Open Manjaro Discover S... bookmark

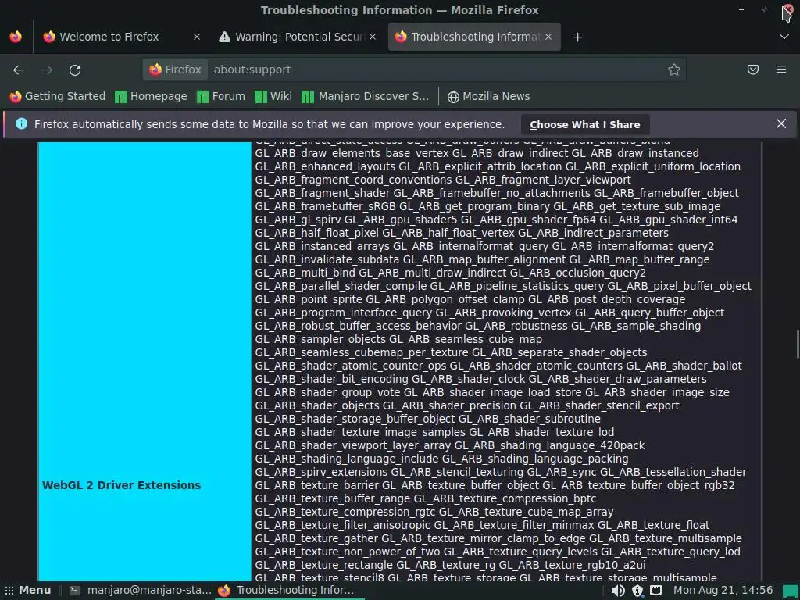[x=366, y=96]
